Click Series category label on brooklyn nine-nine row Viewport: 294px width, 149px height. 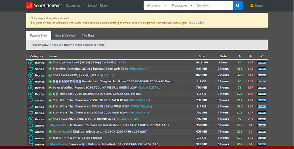(x=39, y=69)
